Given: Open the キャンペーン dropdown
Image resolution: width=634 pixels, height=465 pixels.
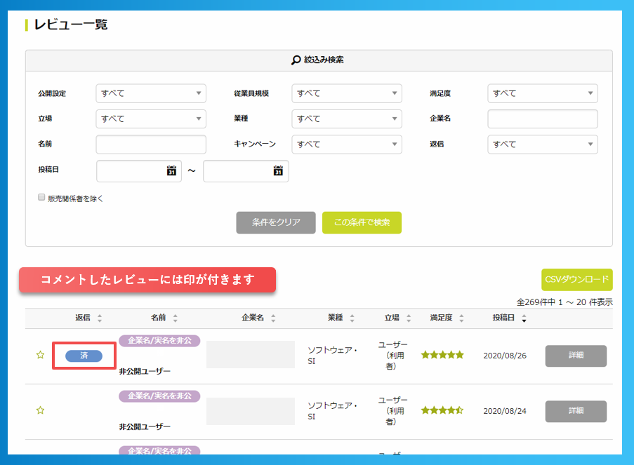Looking at the screenshot, I should click(346, 144).
